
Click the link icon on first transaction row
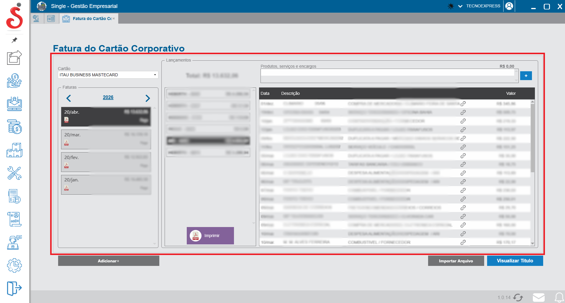463,104
